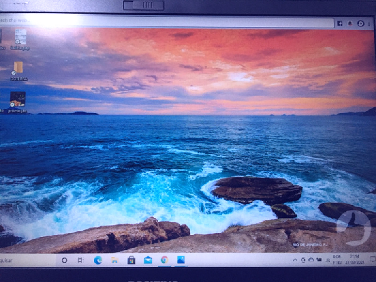Open Google Chrome from the taskbar
Viewport: 376px width, 282px height.
pyautogui.click(x=164, y=259)
